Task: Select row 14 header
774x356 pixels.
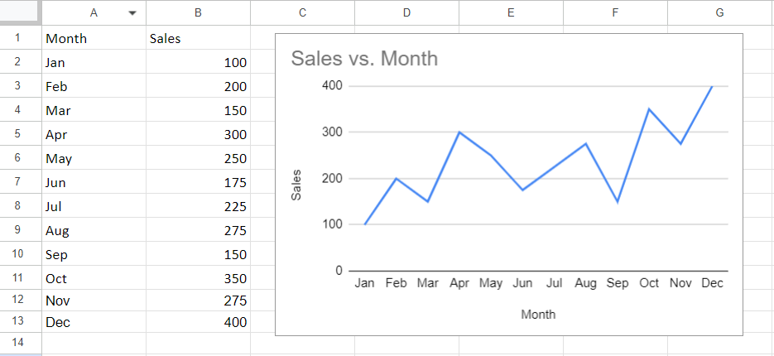Action: [x=17, y=342]
